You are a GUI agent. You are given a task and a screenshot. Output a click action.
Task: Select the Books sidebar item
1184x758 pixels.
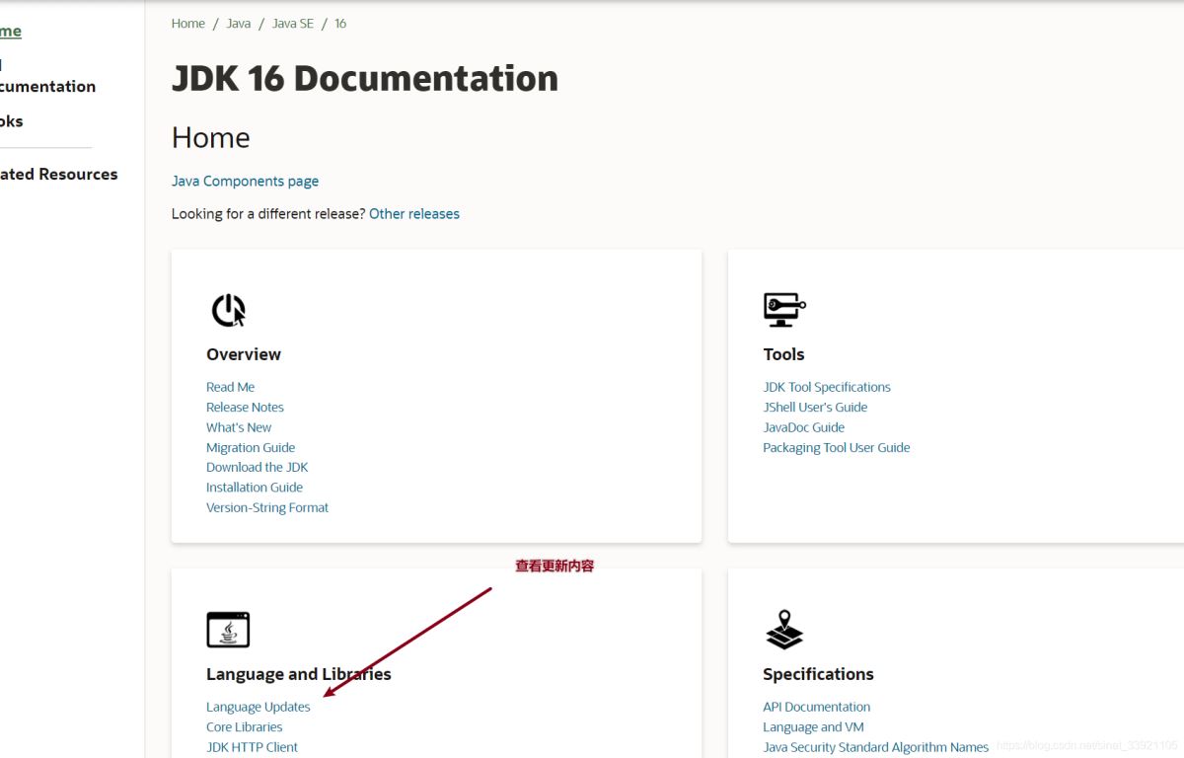(x=12, y=121)
